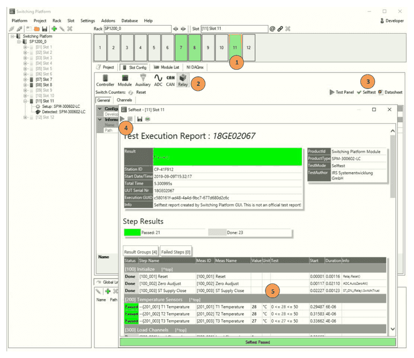Select the Result Groups [4] tab
Screen dimensions: 414x358
tap(141, 252)
